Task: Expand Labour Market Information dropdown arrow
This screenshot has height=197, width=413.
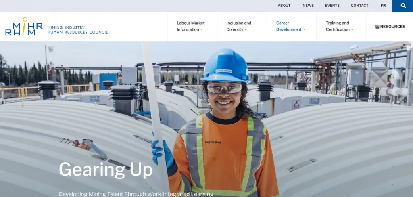Action: [x=202, y=30]
